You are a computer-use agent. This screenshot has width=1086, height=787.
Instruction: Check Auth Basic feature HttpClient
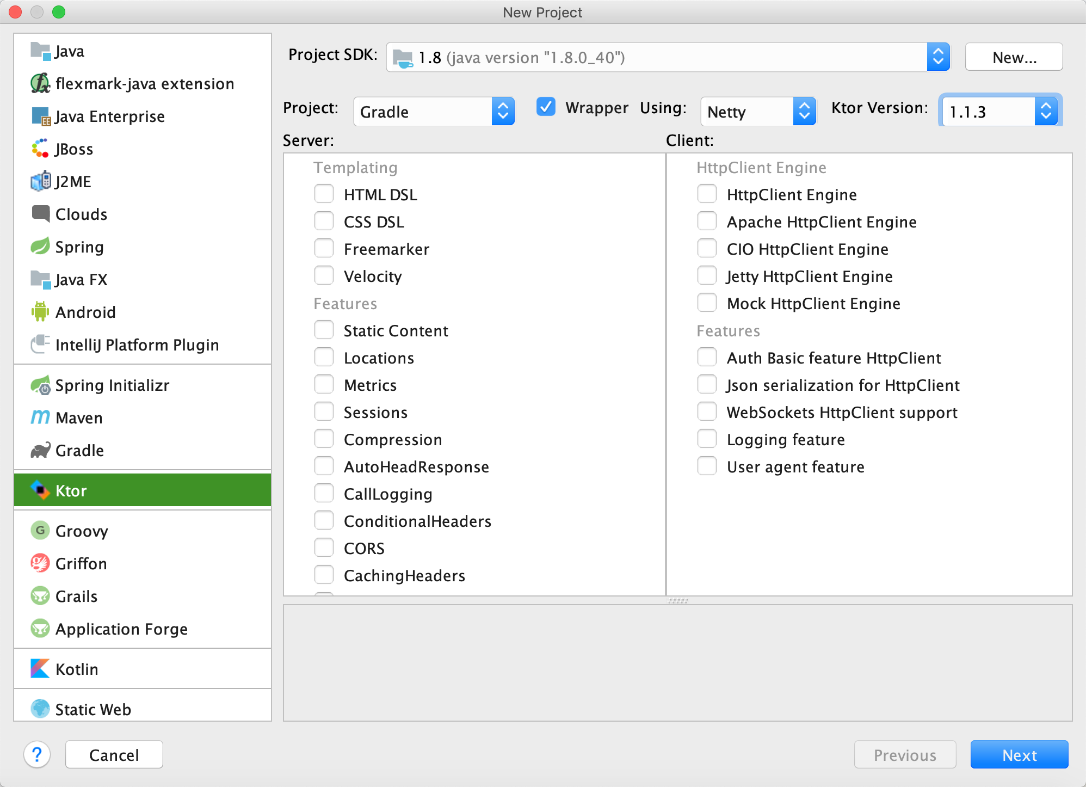pos(707,357)
